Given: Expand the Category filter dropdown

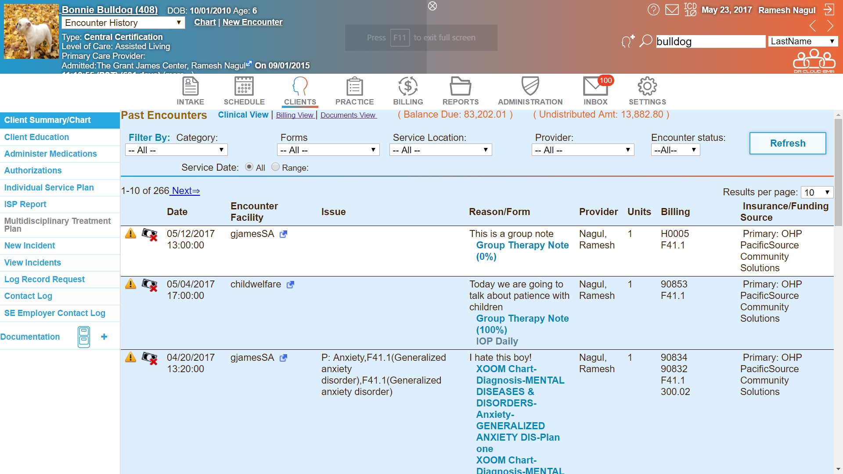Looking at the screenshot, I should (x=176, y=150).
